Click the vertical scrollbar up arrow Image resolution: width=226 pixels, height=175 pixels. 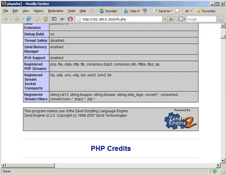click(223, 26)
